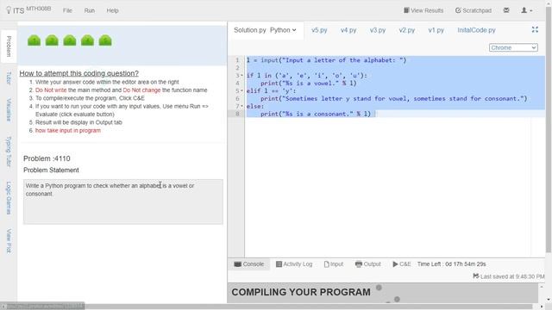This screenshot has width=552, height=310.
Task: Click the 'Problem Statement' label
Action: pos(51,170)
